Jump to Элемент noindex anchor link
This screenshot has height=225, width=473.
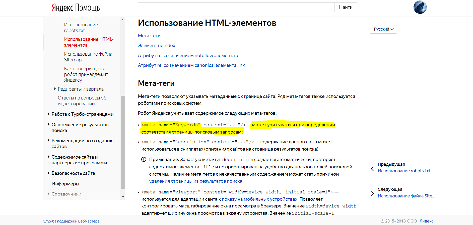157,45
